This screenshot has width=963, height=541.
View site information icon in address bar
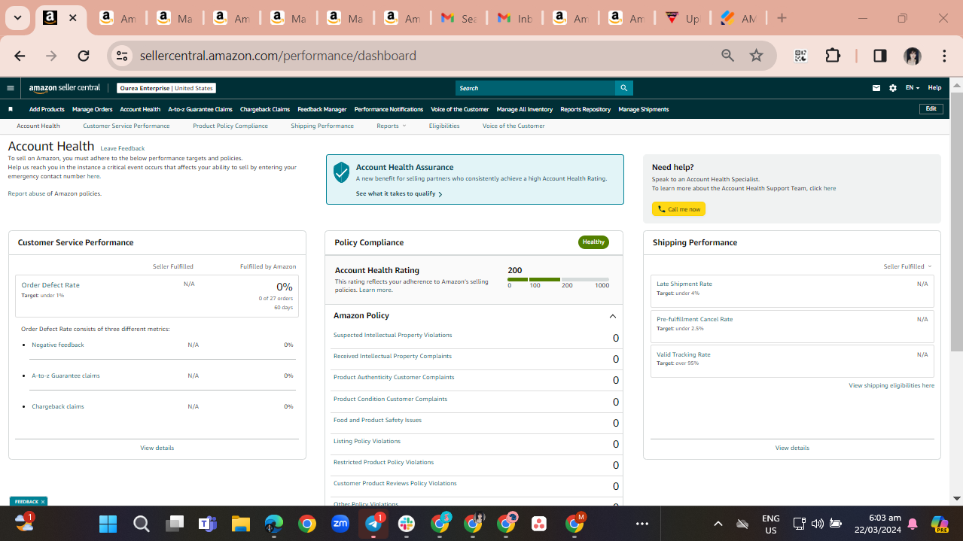[122, 56]
